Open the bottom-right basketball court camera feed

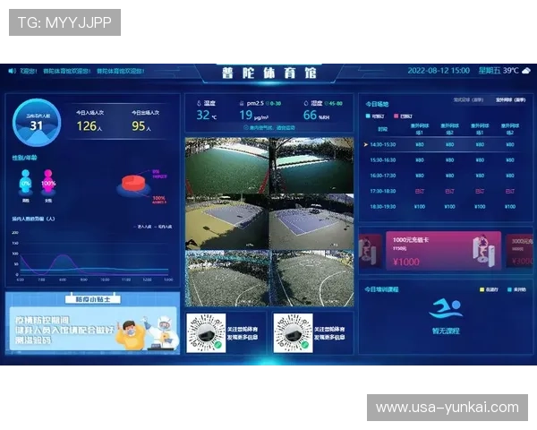pyautogui.click(x=311, y=278)
